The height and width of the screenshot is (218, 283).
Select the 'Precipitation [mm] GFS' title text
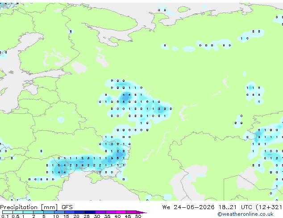tap(36, 207)
